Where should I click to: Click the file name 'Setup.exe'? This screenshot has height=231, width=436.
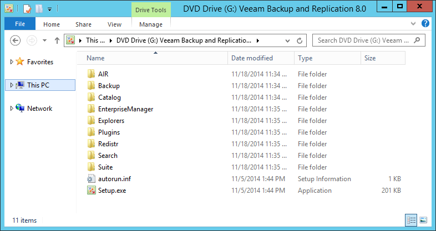pos(112,191)
